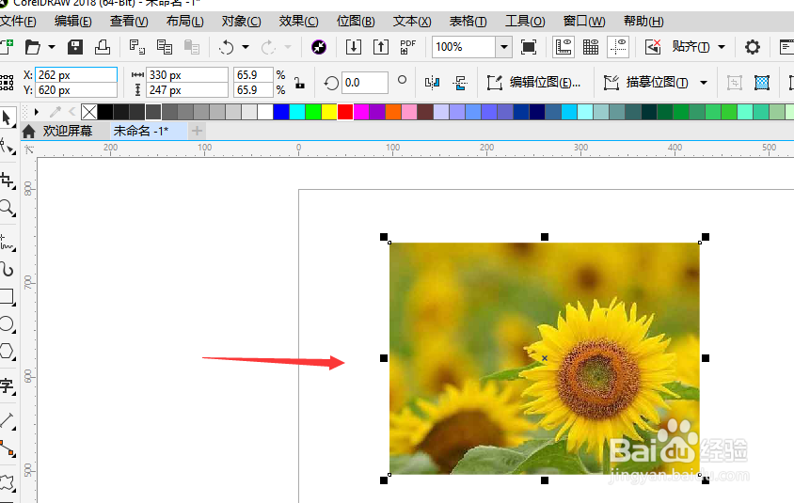This screenshot has height=503, width=794.
Task: Open the 窗口(W) menu
Action: pyautogui.click(x=584, y=22)
